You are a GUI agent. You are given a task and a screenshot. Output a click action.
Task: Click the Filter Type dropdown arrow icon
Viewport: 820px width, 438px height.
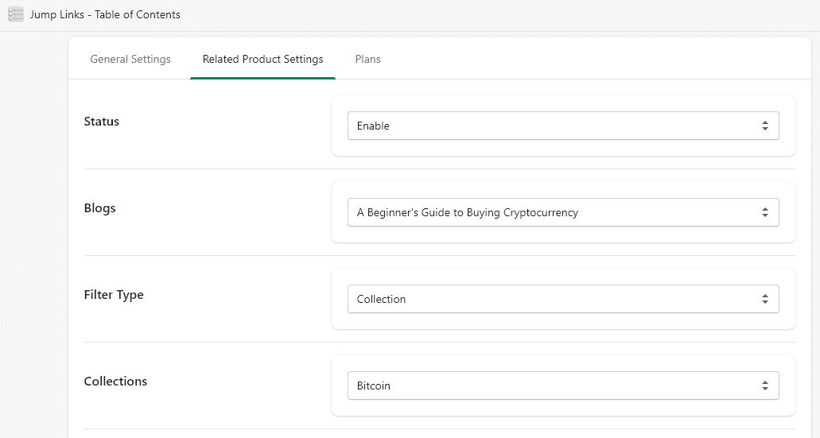765,300
